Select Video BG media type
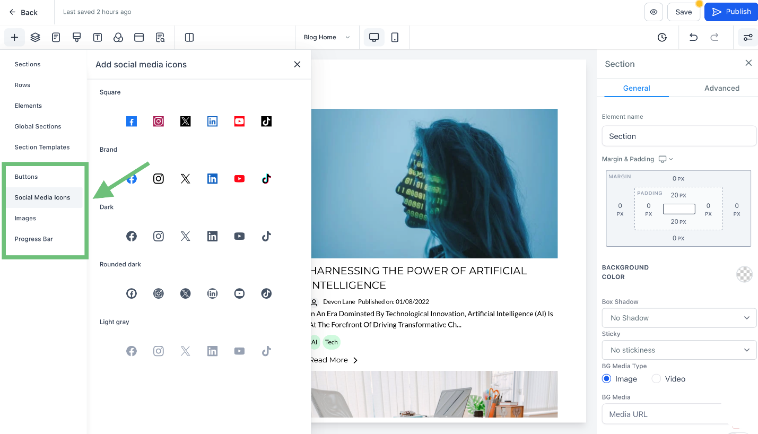 point(656,379)
